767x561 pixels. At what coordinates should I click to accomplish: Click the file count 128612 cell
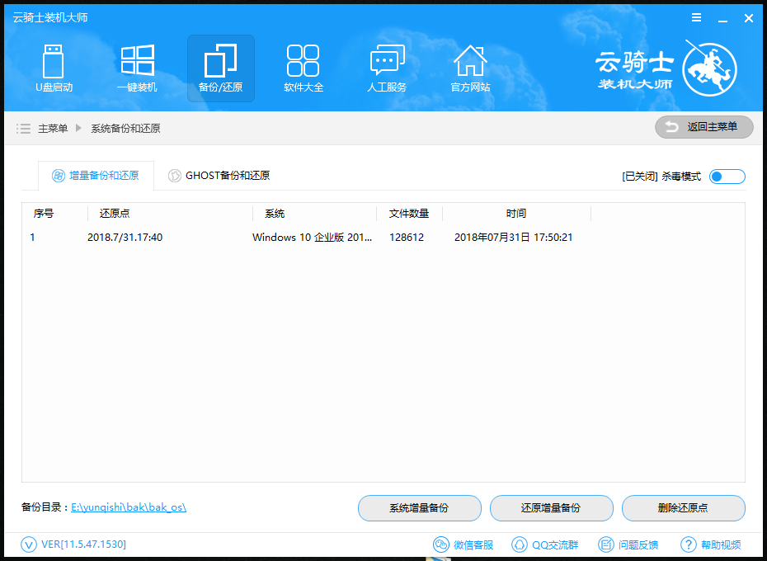(x=407, y=238)
